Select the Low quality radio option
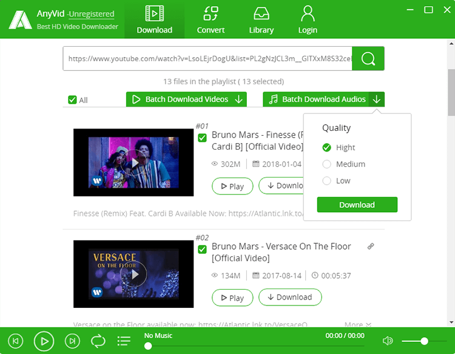The width and height of the screenshot is (455, 354). point(327,181)
